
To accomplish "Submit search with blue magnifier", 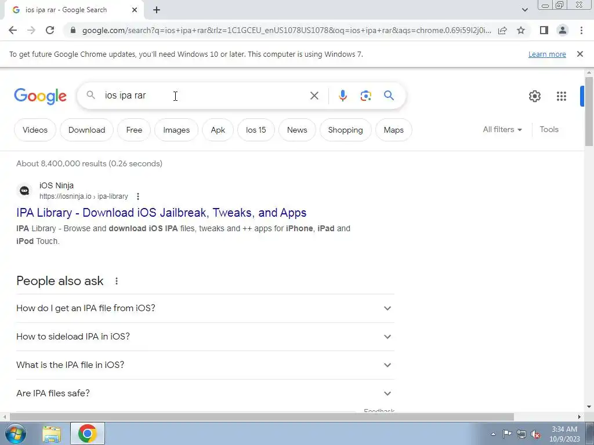I will 389,96.
